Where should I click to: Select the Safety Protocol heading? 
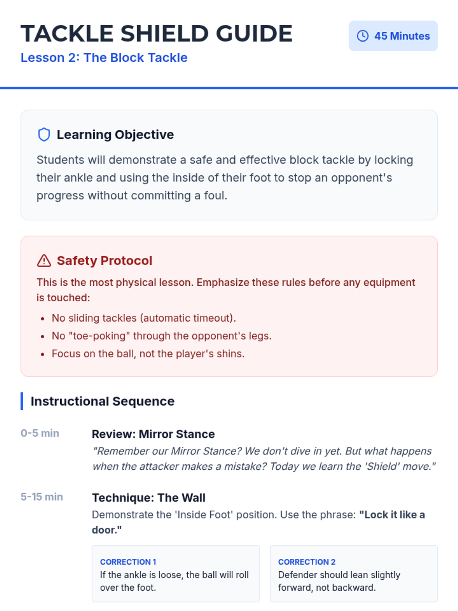point(104,261)
